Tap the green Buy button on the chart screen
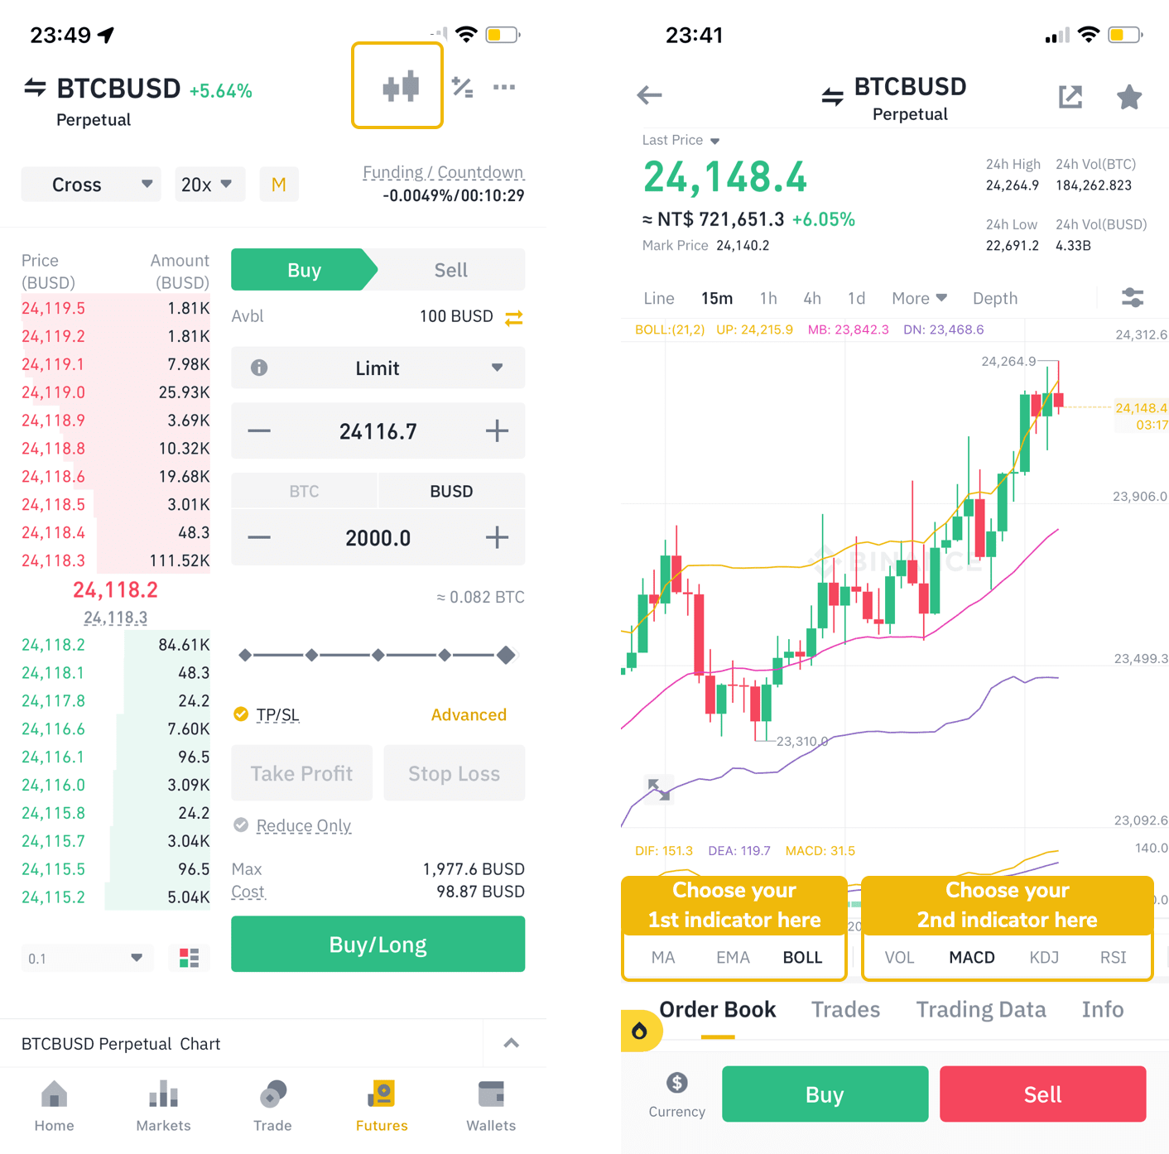Image resolution: width=1169 pixels, height=1154 pixels. [x=825, y=1094]
